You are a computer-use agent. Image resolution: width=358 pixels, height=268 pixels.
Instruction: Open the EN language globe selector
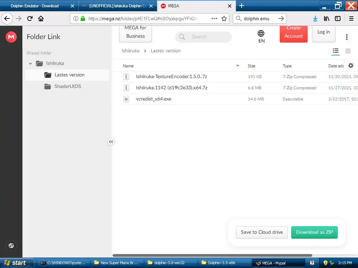coord(261,36)
